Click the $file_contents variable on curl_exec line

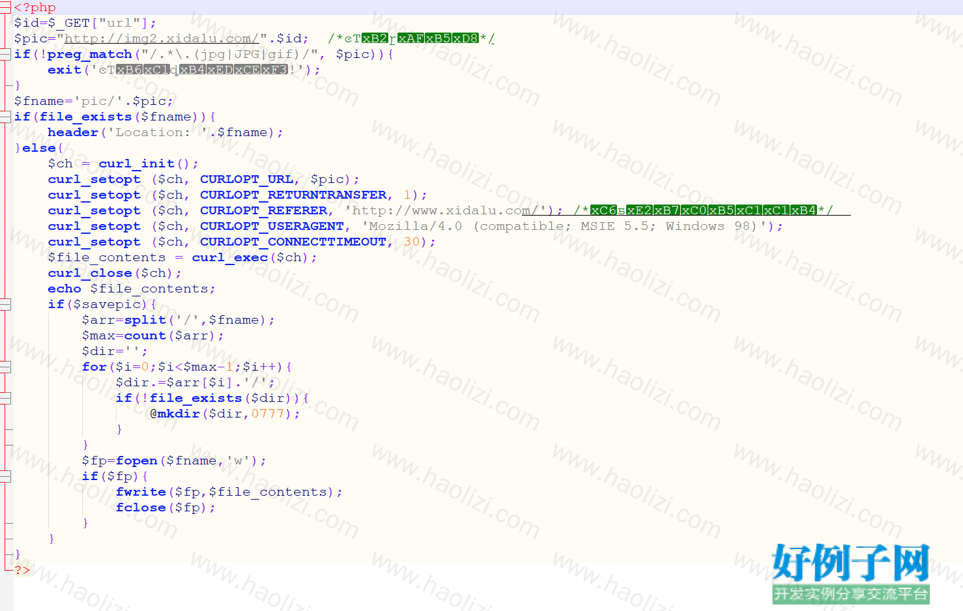point(107,257)
